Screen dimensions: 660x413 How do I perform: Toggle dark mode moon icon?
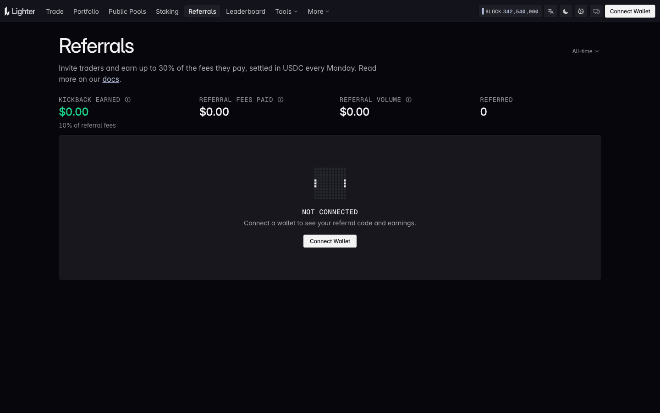[x=566, y=11]
